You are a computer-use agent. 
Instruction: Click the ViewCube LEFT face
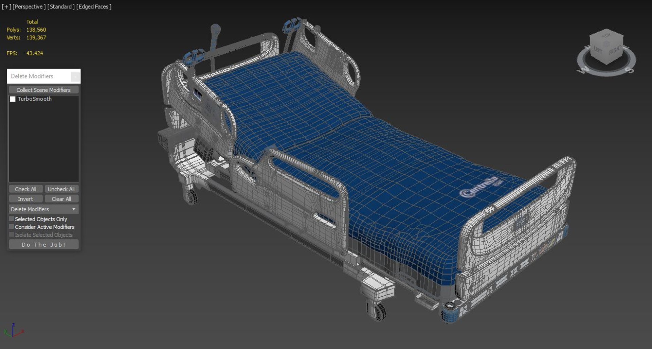coord(598,50)
